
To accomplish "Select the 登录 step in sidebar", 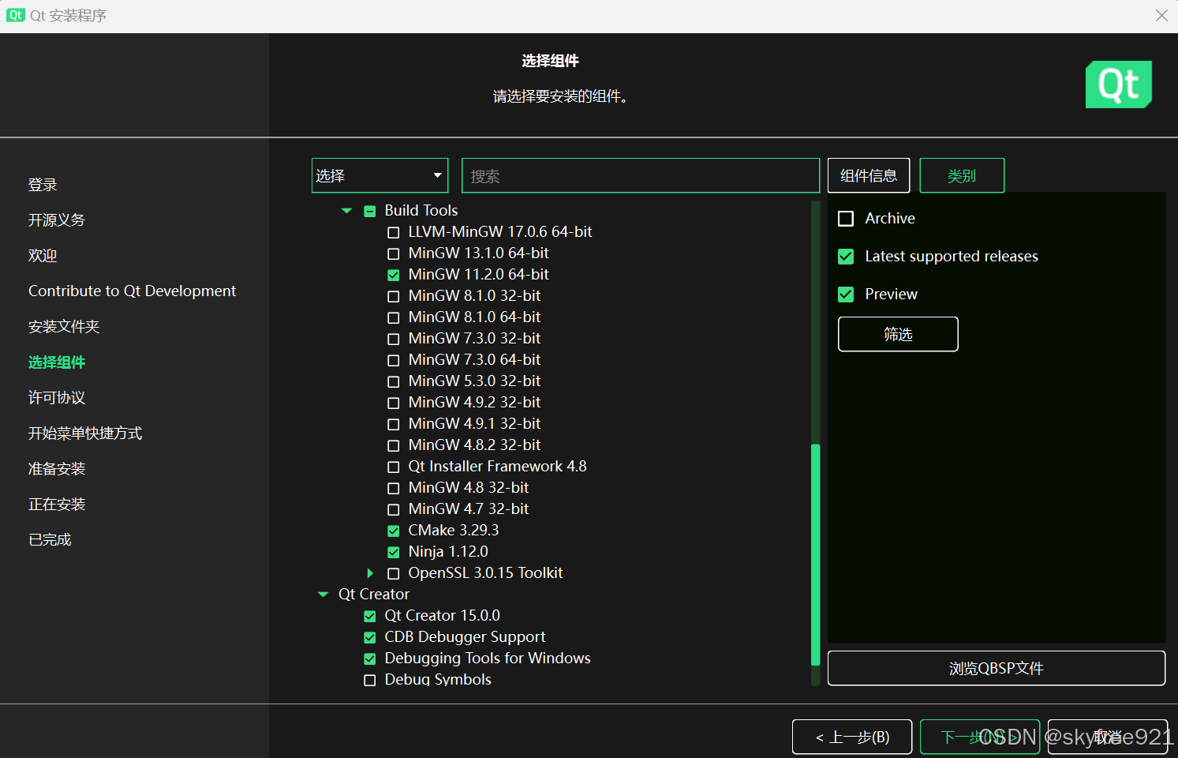I will click(x=43, y=185).
